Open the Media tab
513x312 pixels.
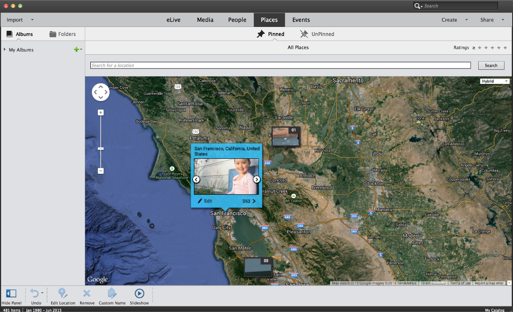pyautogui.click(x=205, y=20)
